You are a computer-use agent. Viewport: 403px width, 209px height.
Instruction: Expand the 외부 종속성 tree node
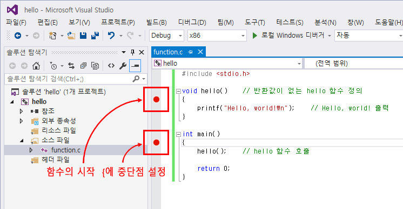click(x=21, y=121)
